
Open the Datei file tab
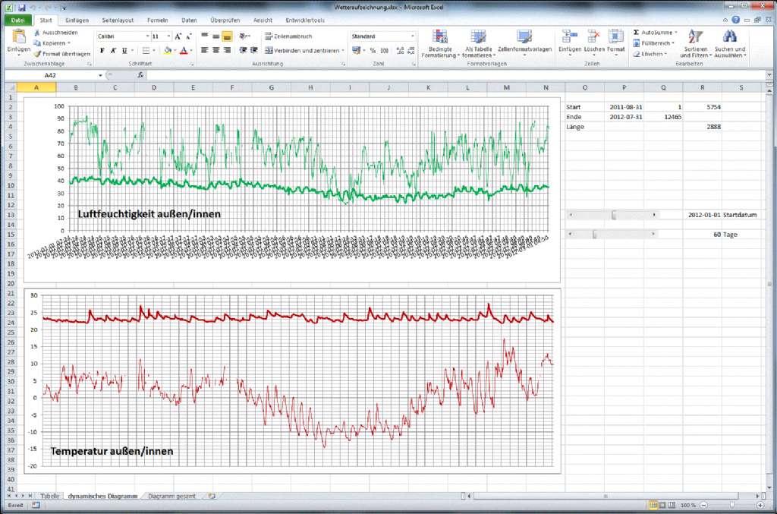tap(18, 20)
